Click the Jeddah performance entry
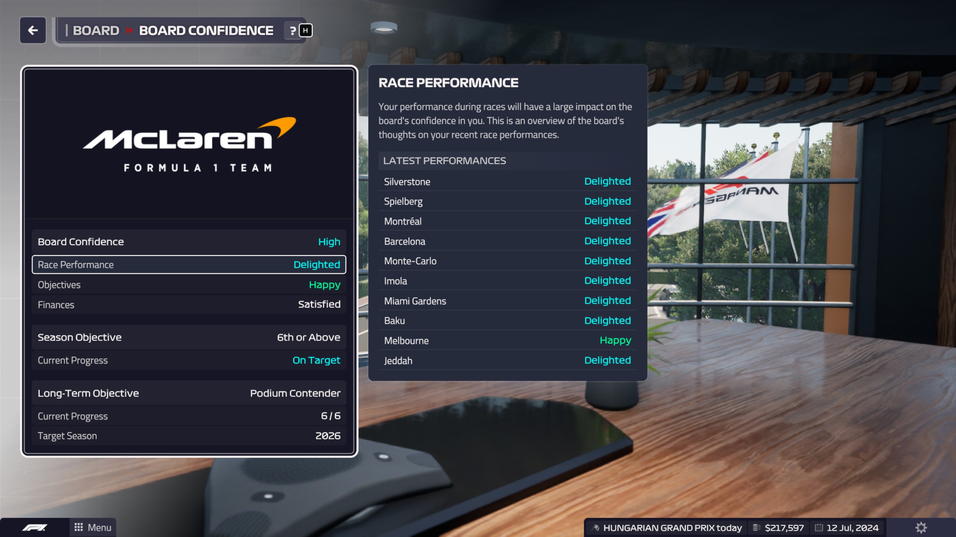 507,361
